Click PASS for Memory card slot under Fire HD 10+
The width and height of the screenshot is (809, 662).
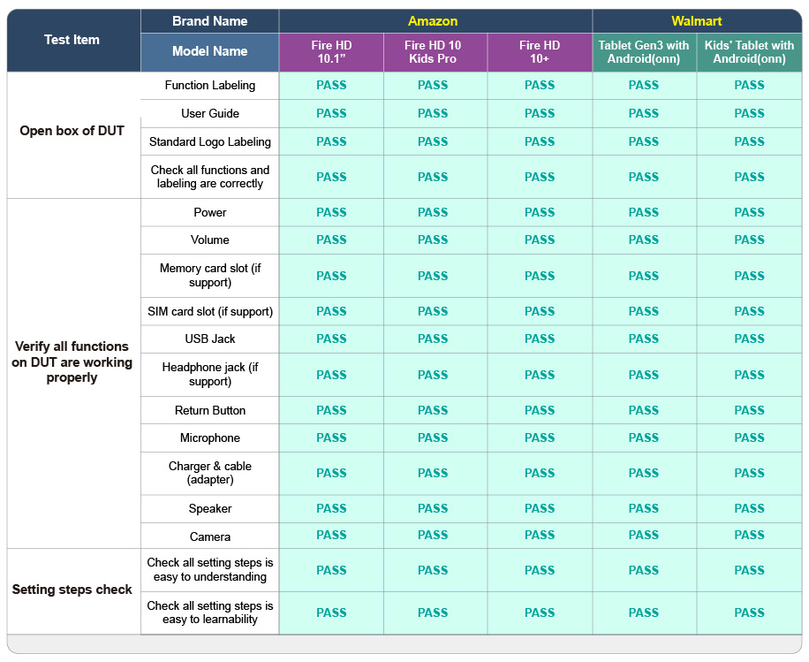click(x=540, y=276)
